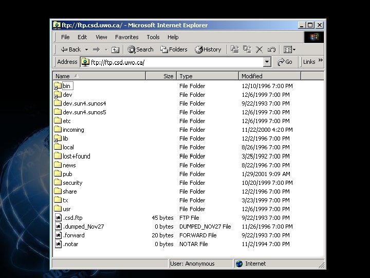
Task: Expand the address bar dropdown list
Action: click(x=267, y=62)
